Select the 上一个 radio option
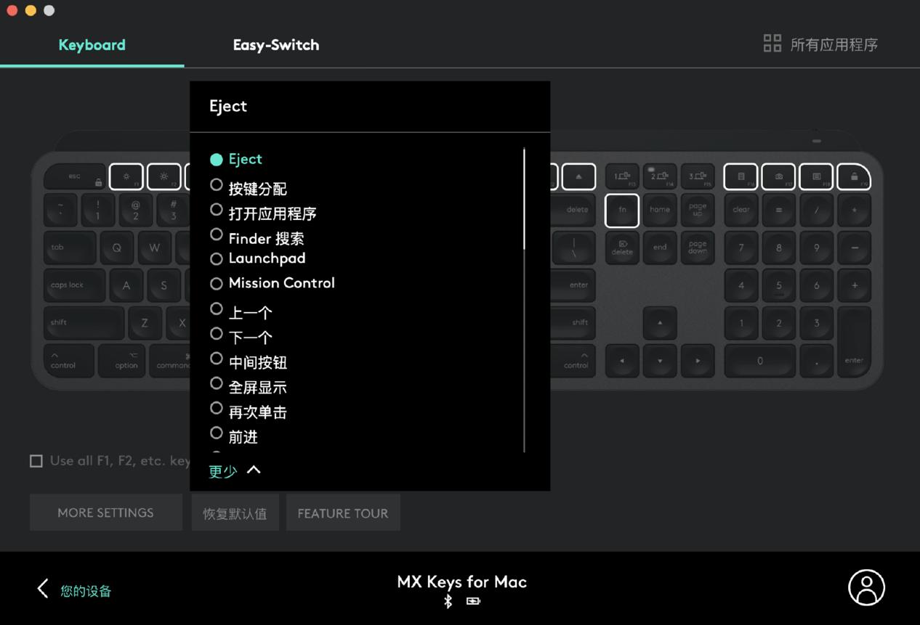The height and width of the screenshot is (625, 920). coord(216,309)
